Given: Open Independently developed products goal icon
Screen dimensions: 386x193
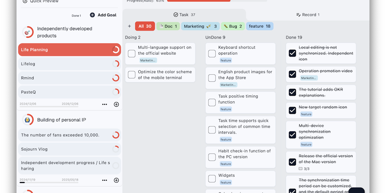Looking at the screenshot, I should (x=28, y=32).
